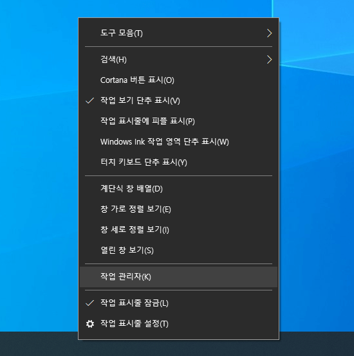Image resolution: width=354 pixels, height=356 pixels.
Task: Open the 도구 모음(T) submenu
Action: click(x=178, y=33)
